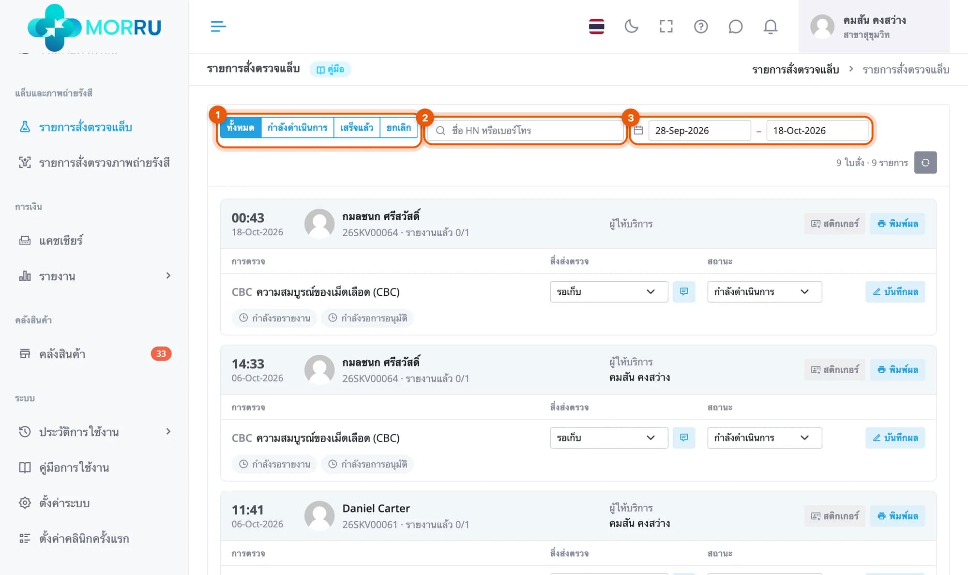Select the เสร็จแล้ว filter tab

356,128
